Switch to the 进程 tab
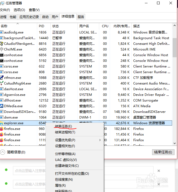Viewport: 178px width, 192px height. point(4,17)
